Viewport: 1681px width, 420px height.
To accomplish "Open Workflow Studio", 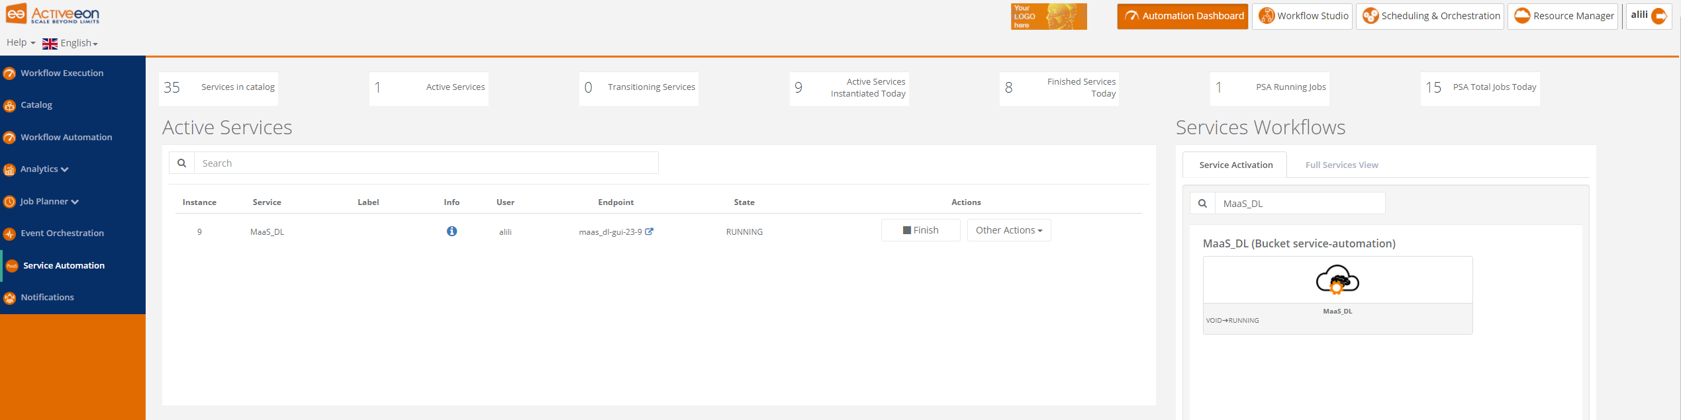I will [x=1302, y=16].
